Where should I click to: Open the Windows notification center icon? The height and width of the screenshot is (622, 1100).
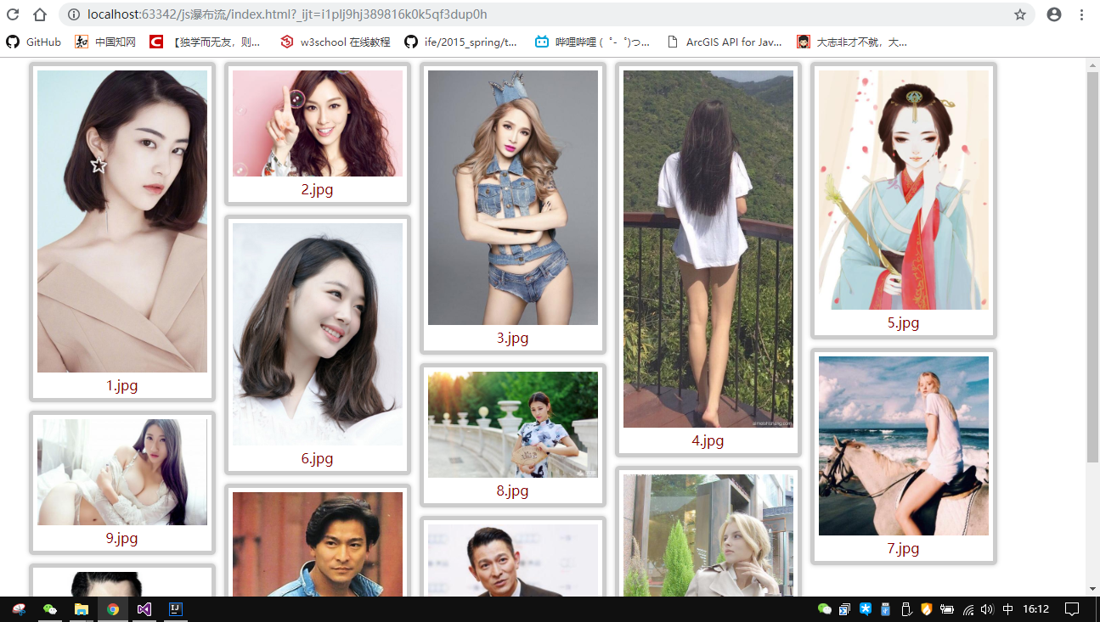click(1073, 609)
